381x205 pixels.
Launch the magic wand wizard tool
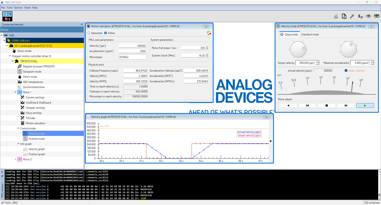[352, 16]
